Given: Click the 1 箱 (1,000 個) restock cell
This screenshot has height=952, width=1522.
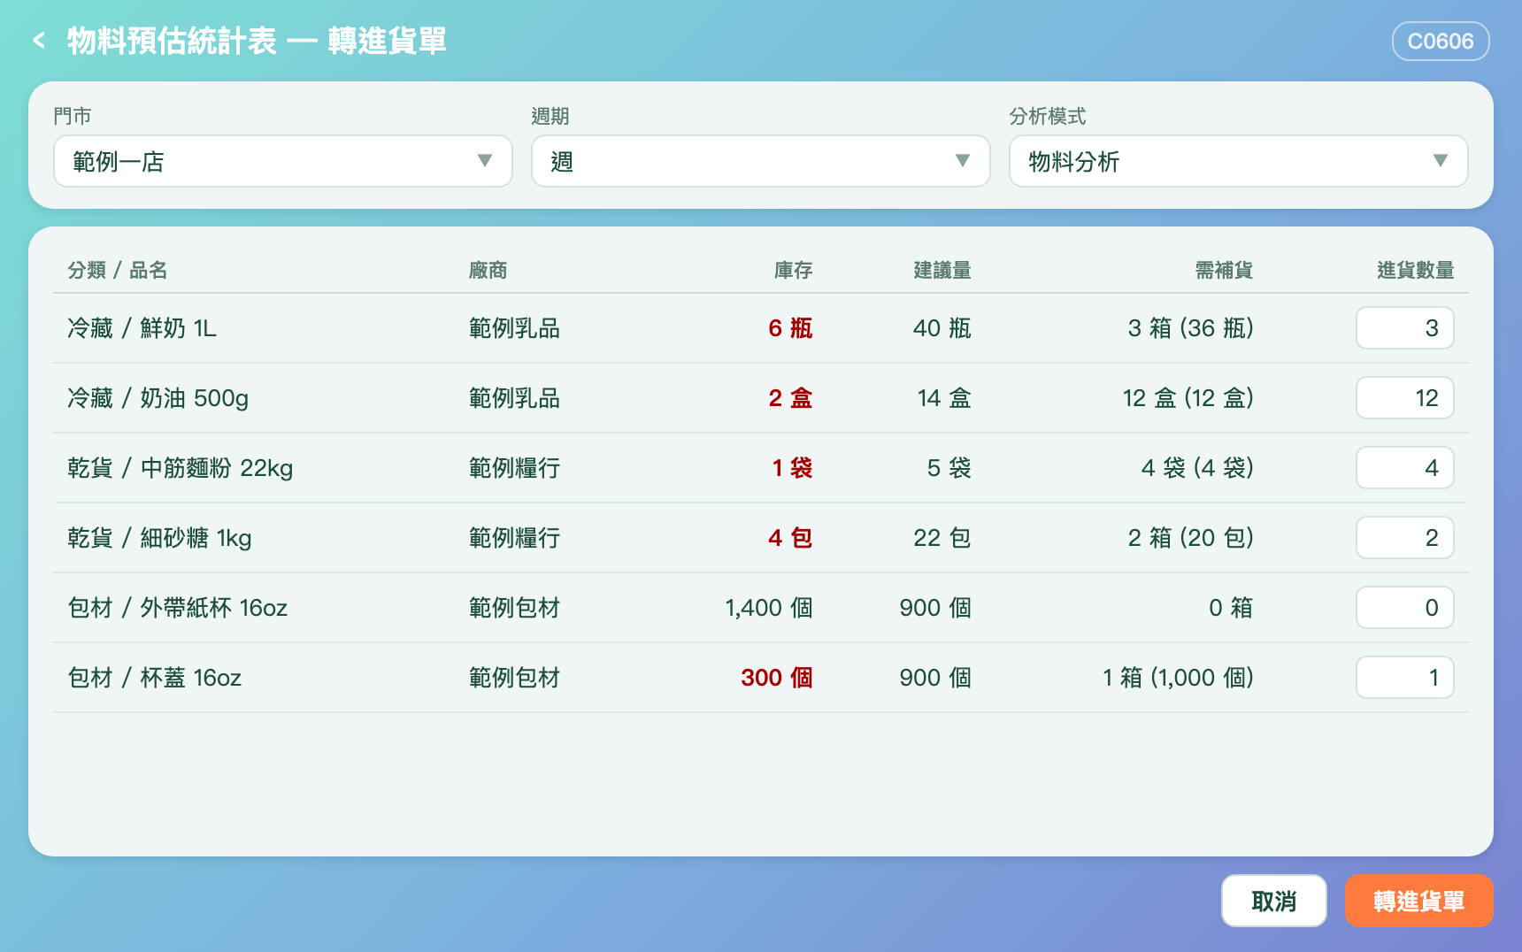Looking at the screenshot, I should click(x=1179, y=678).
